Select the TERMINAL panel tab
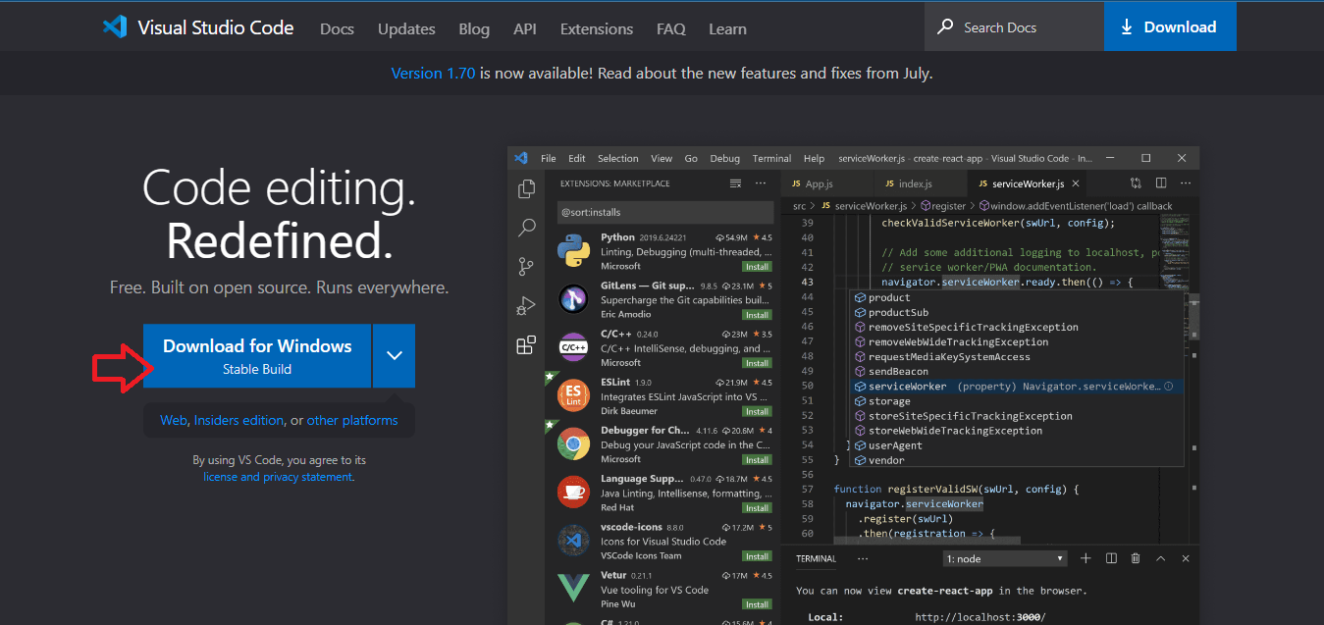Screen dimensions: 1324x625 (816, 558)
